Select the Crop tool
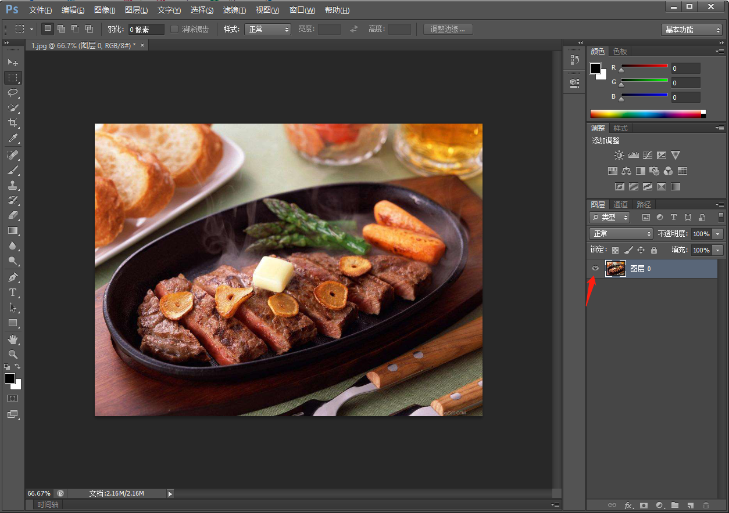Screen dimensions: 729x513 [x=13, y=123]
